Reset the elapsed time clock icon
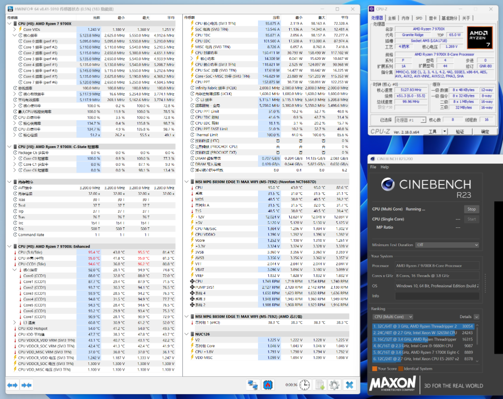This screenshot has width=503, height=399. [x=304, y=385]
